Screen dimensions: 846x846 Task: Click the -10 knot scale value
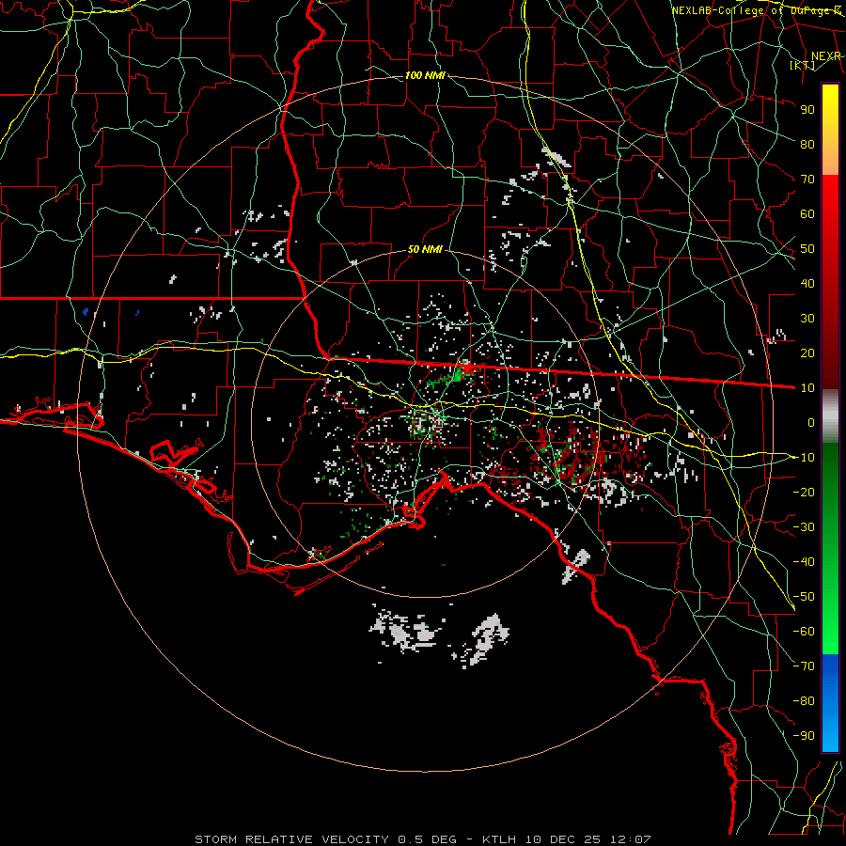804,458
